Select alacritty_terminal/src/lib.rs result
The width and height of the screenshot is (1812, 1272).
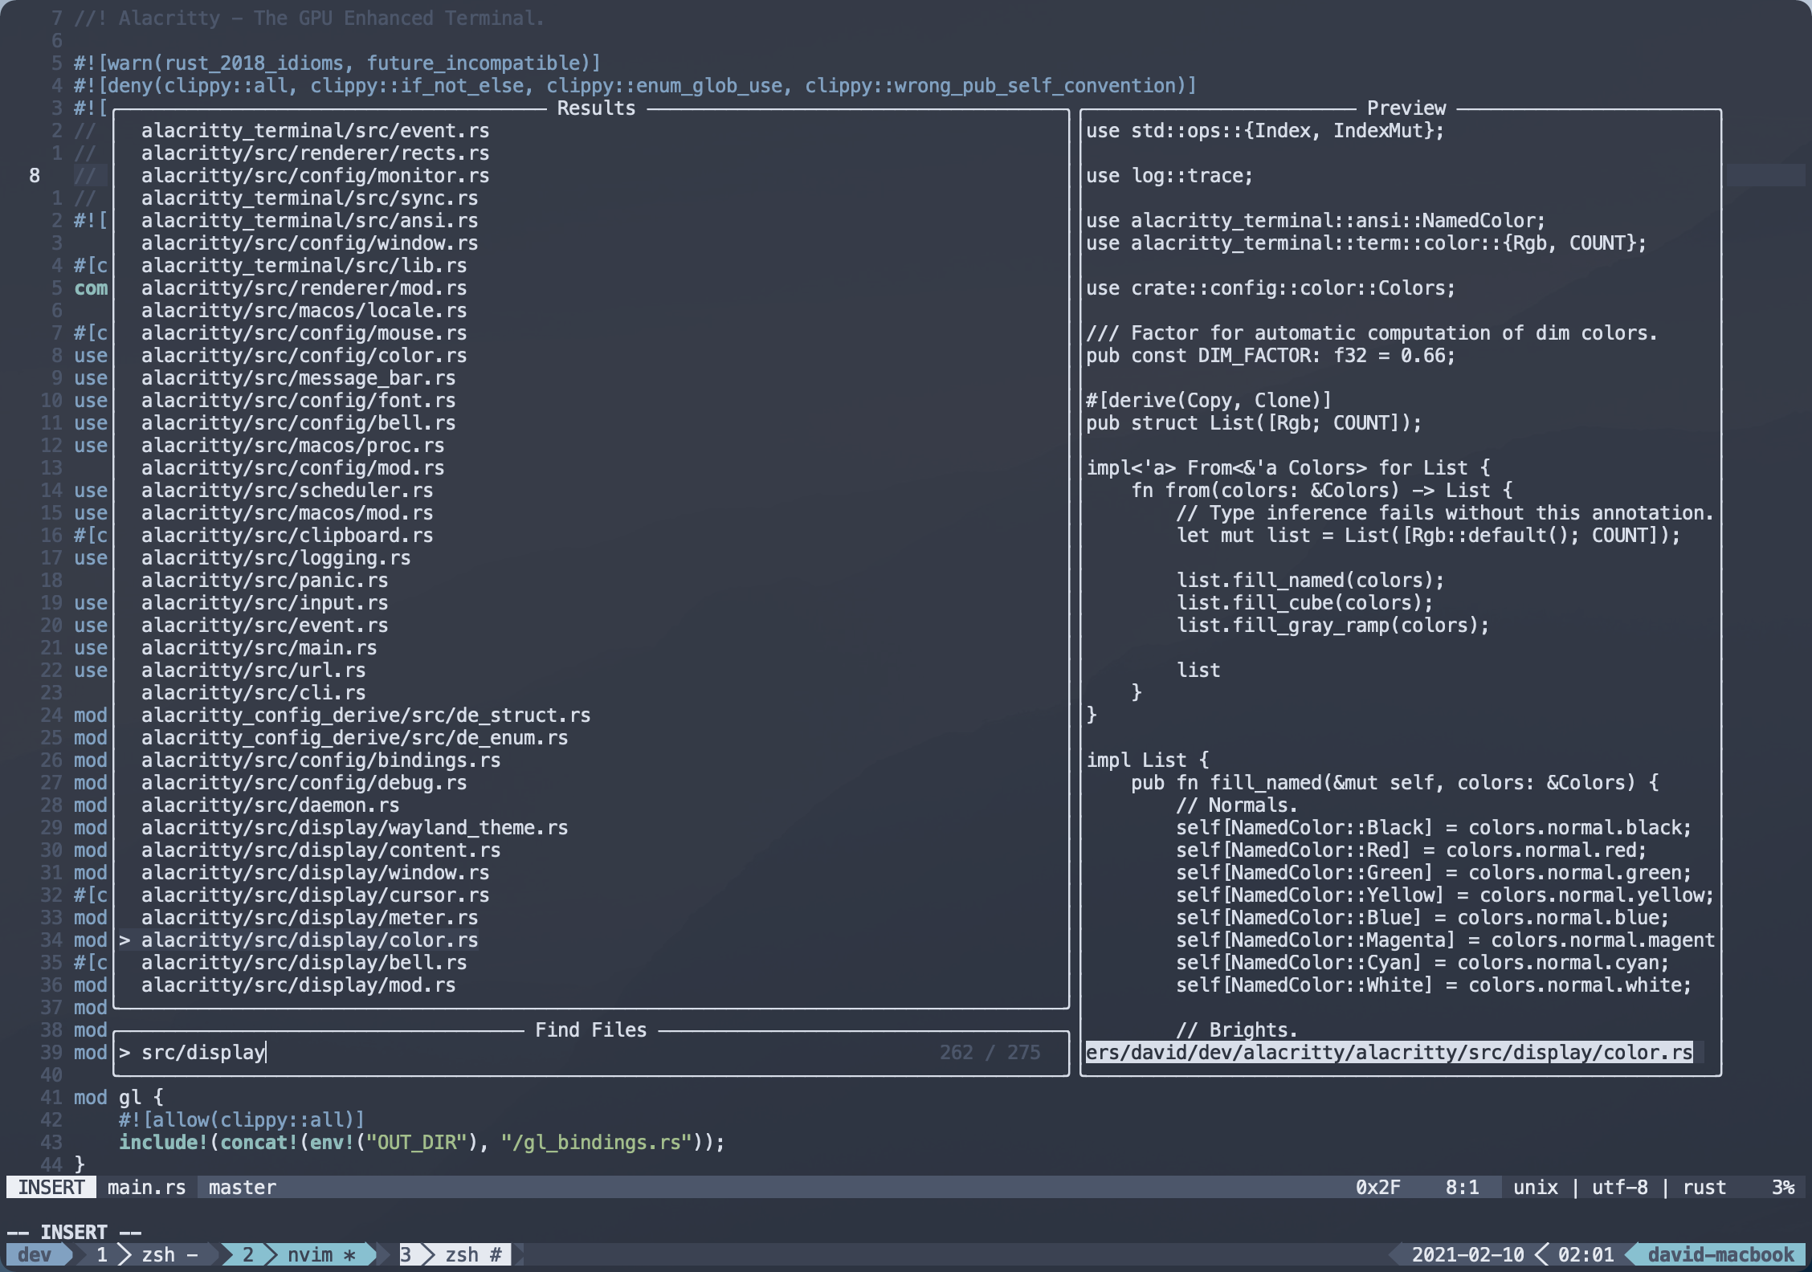click(304, 266)
